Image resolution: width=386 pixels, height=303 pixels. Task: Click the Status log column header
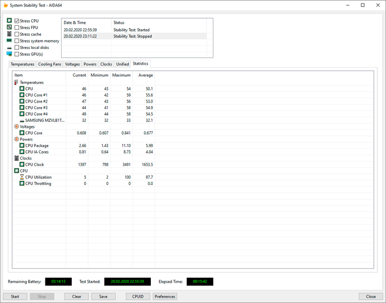pos(159,23)
